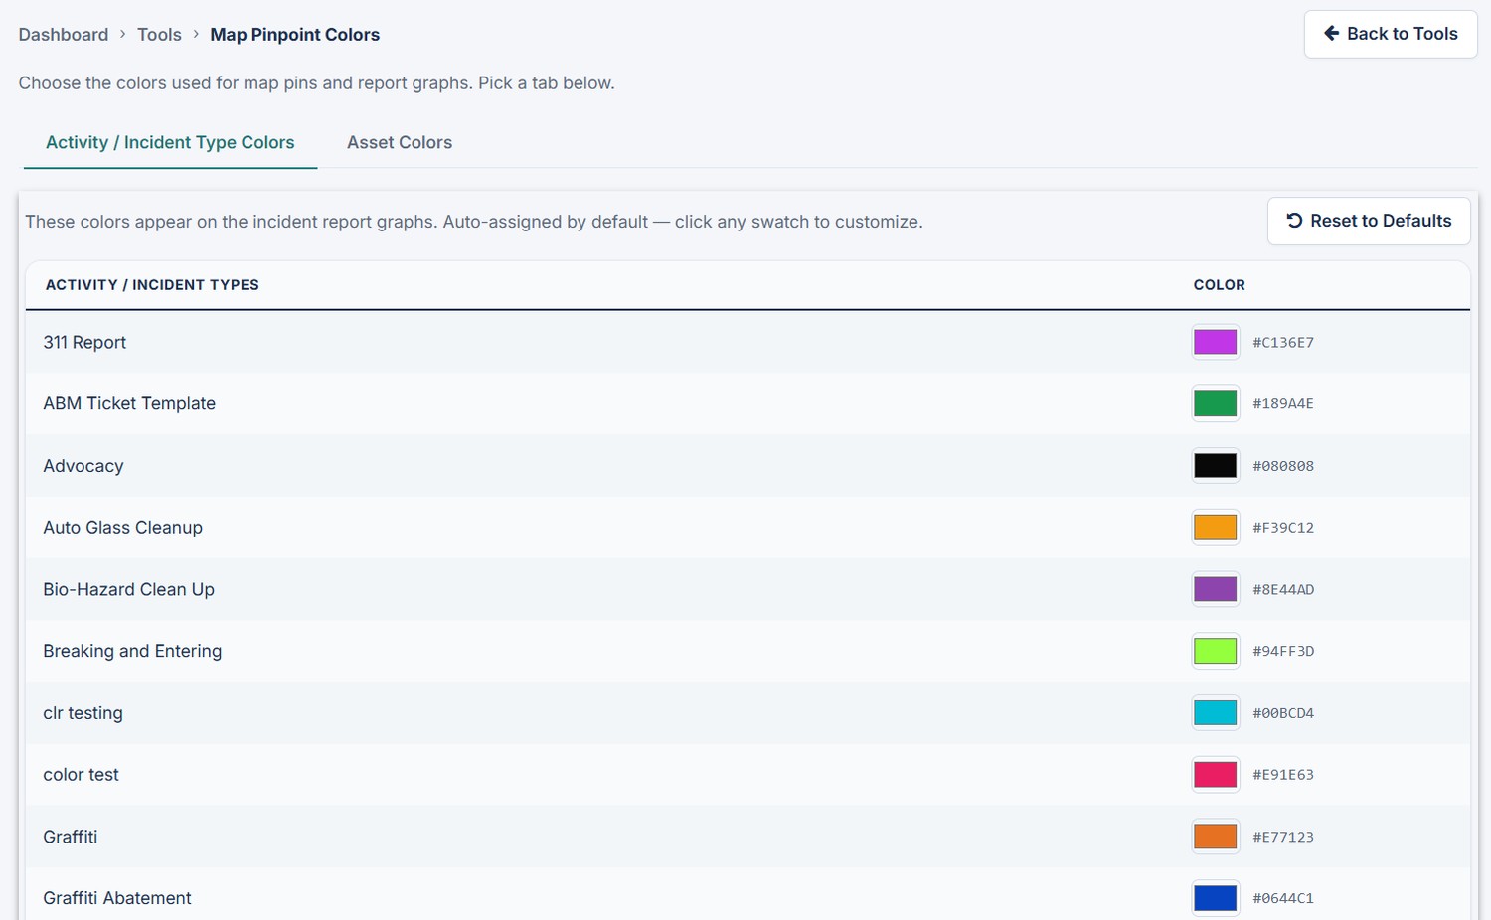The image size is (1491, 920).
Task: Select the hex value #00BCD4
Action: point(1283,713)
